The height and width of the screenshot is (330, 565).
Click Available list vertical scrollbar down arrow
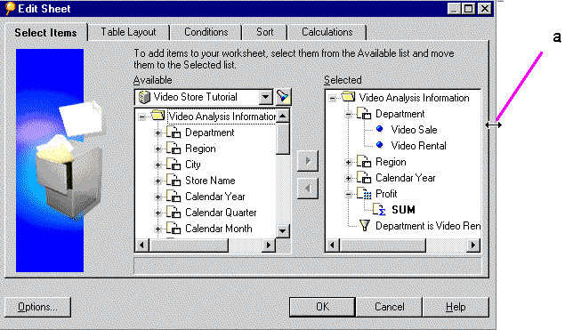coord(283,230)
